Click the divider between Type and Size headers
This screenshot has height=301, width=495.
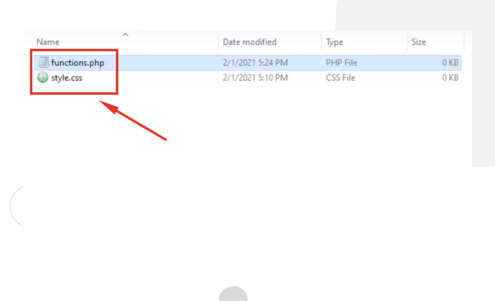click(x=407, y=42)
